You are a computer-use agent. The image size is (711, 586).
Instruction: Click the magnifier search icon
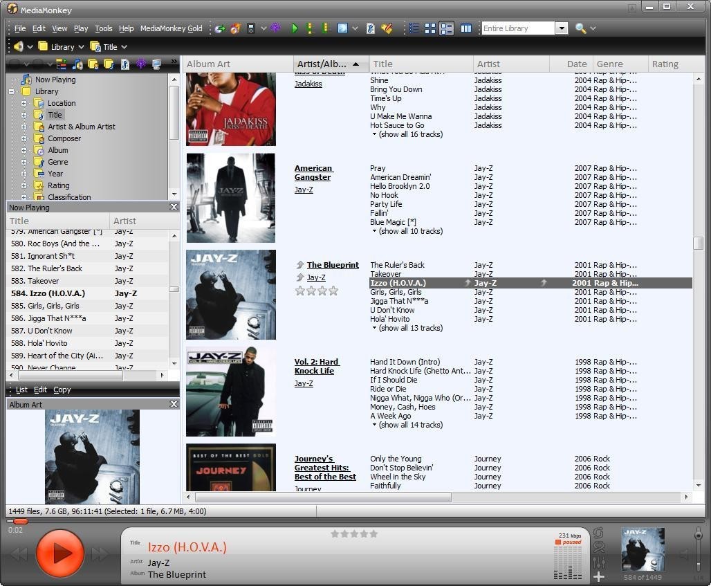click(x=580, y=28)
